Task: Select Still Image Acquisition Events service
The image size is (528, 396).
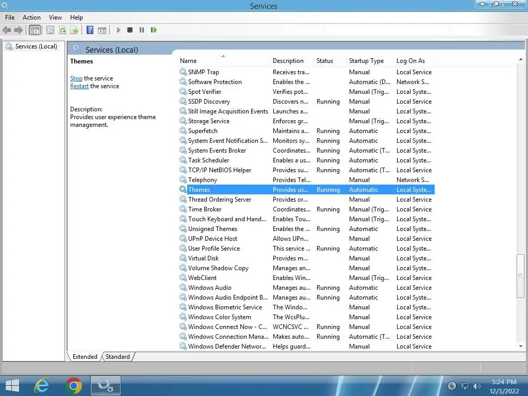Action: tap(306, 111)
